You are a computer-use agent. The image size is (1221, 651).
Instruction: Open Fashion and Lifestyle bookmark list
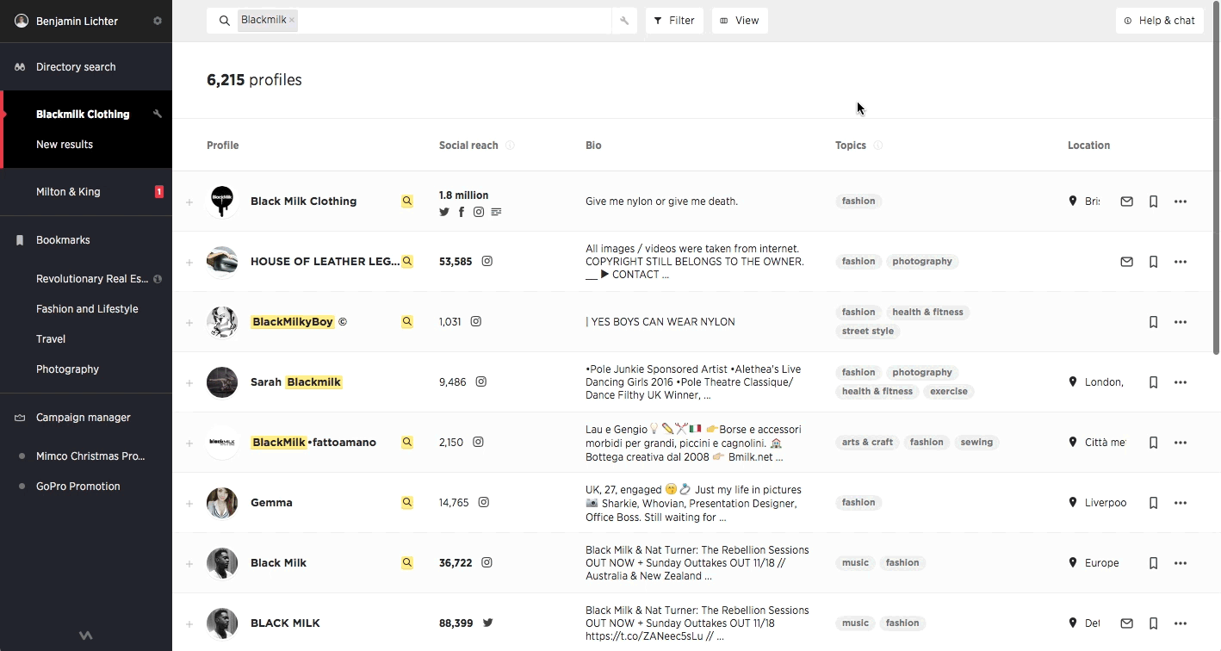coord(87,309)
